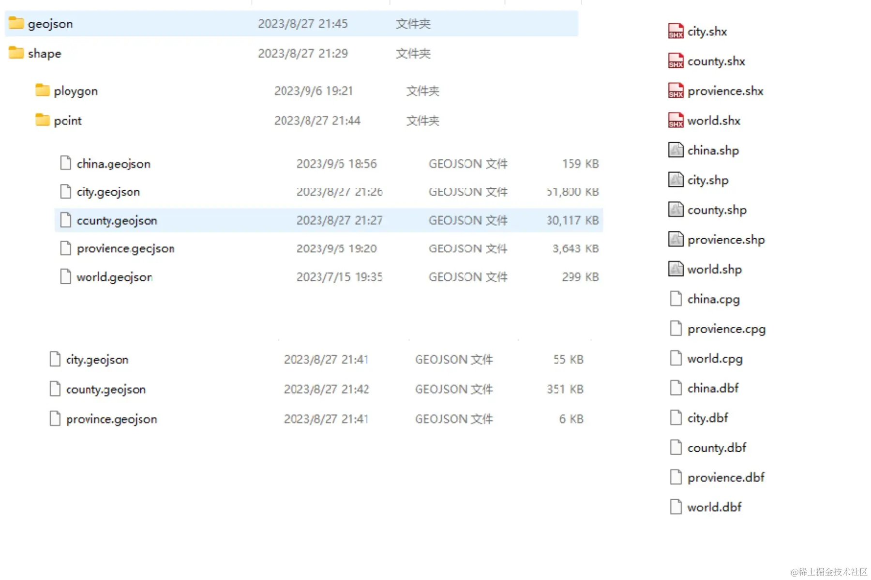
Task: Select the world.shx SHX file icon
Action: coord(676,121)
